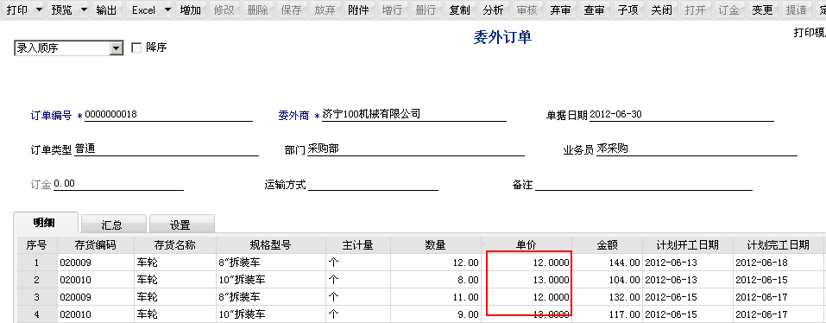Open the 打印 dropdown arrow
The height and width of the screenshot is (323, 826).
coord(39,10)
